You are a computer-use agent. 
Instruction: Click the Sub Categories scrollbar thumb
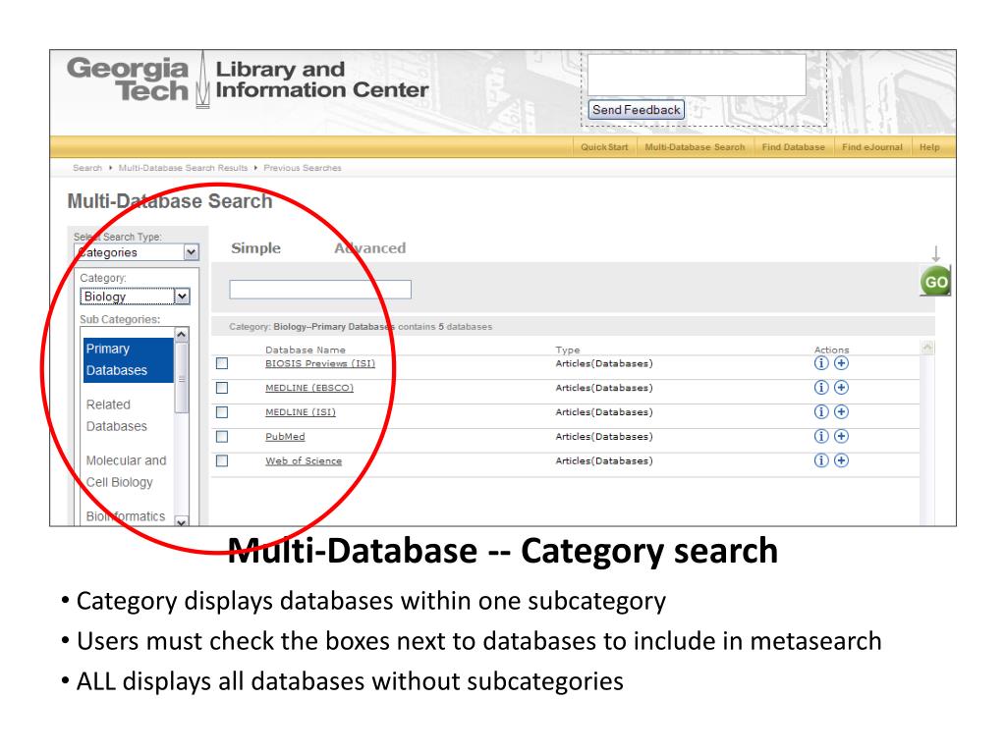point(182,380)
